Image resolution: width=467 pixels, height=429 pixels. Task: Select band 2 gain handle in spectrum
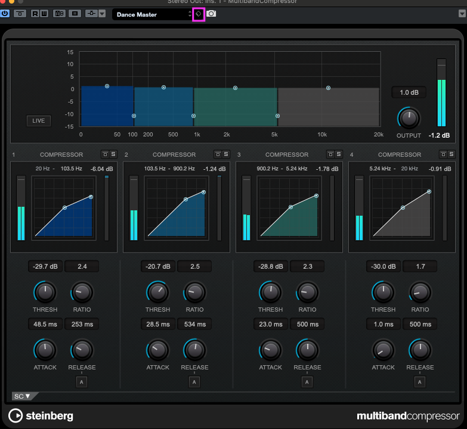163,88
